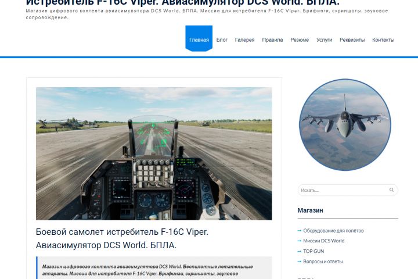Screen dimensions: 418x279
Task: Open the Боевой самолет F-16C Viper post title
Action: click(x=122, y=238)
